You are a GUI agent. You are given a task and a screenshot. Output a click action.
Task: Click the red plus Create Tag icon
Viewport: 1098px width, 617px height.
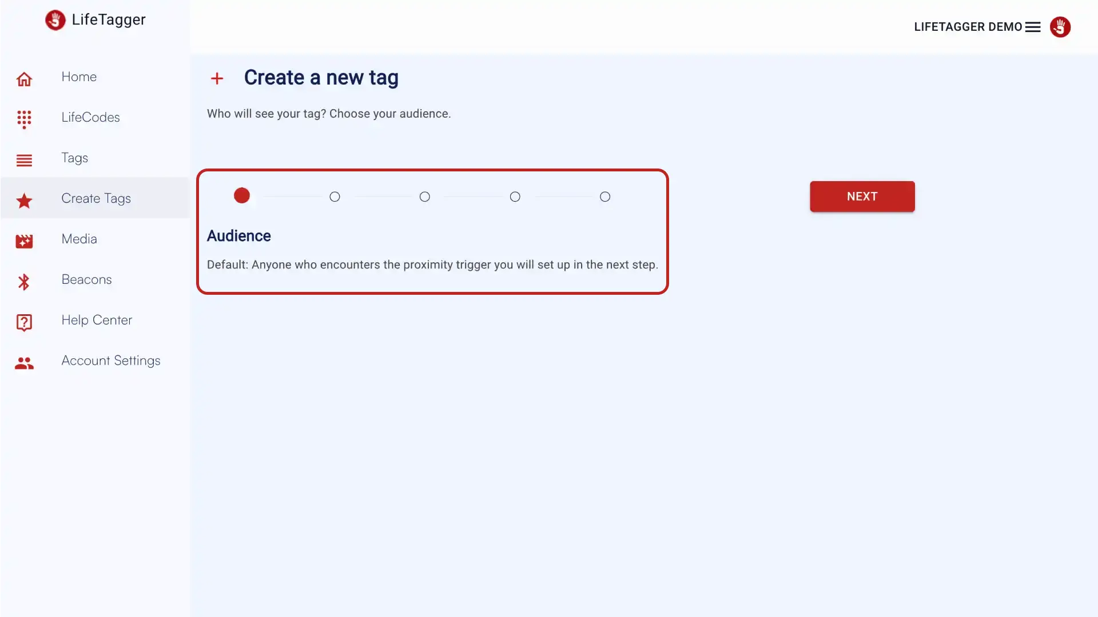(217, 78)
